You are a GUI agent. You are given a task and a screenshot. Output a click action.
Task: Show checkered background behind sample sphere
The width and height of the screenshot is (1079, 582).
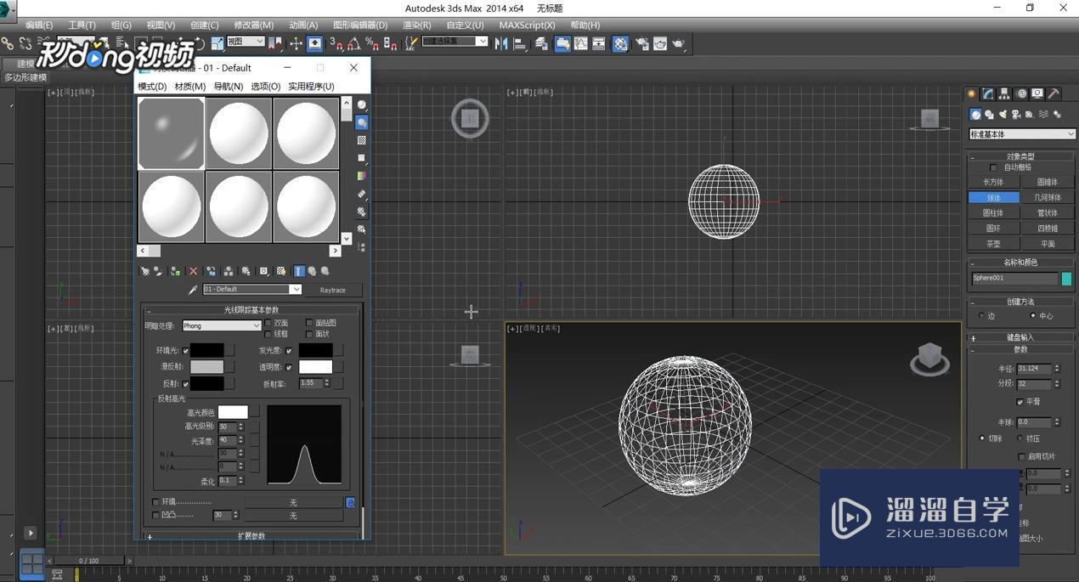[361, 141]
